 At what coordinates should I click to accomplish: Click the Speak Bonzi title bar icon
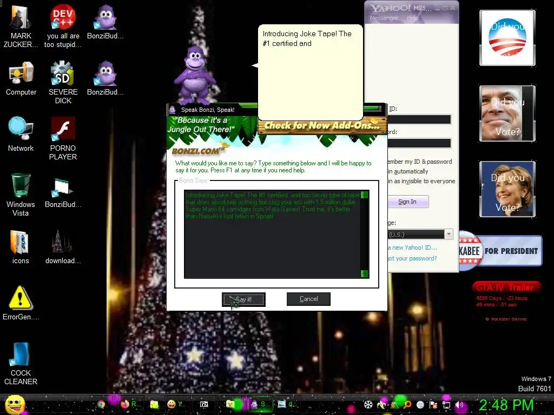(x=173, y=110)
